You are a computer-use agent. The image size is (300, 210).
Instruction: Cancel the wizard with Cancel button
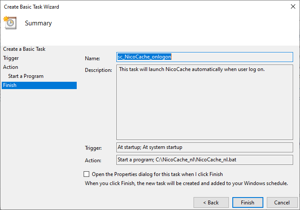point(282,203)
